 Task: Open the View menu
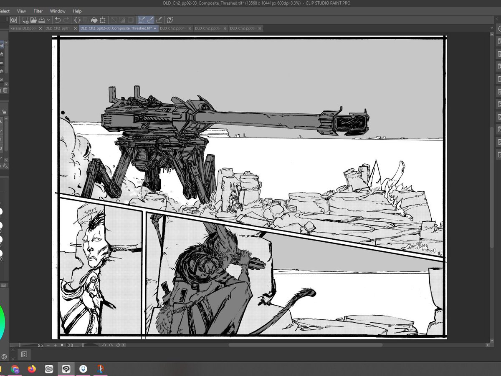point(21,11)
